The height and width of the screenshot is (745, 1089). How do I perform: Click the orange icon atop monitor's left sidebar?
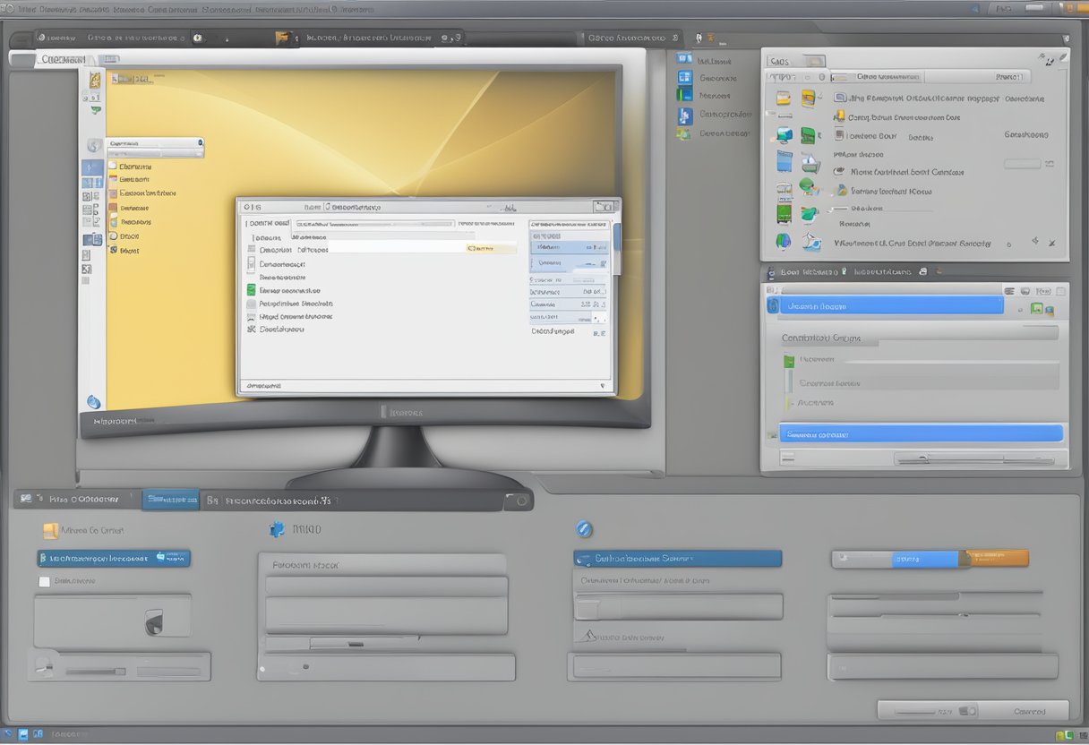click(95, 80)
